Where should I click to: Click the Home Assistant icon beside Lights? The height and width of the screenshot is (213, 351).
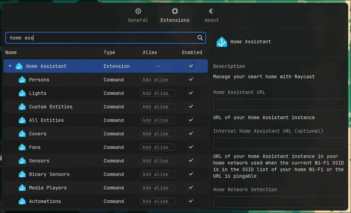[22, 93]
